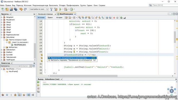Click the Find Selection magnifier icon in editor toolbar

[x=80, y=17]
